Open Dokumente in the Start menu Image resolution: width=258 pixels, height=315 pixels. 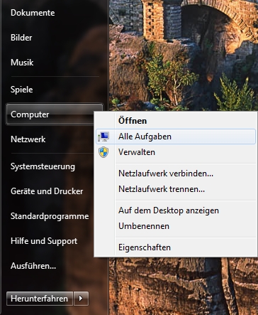(x=33, y=13)
